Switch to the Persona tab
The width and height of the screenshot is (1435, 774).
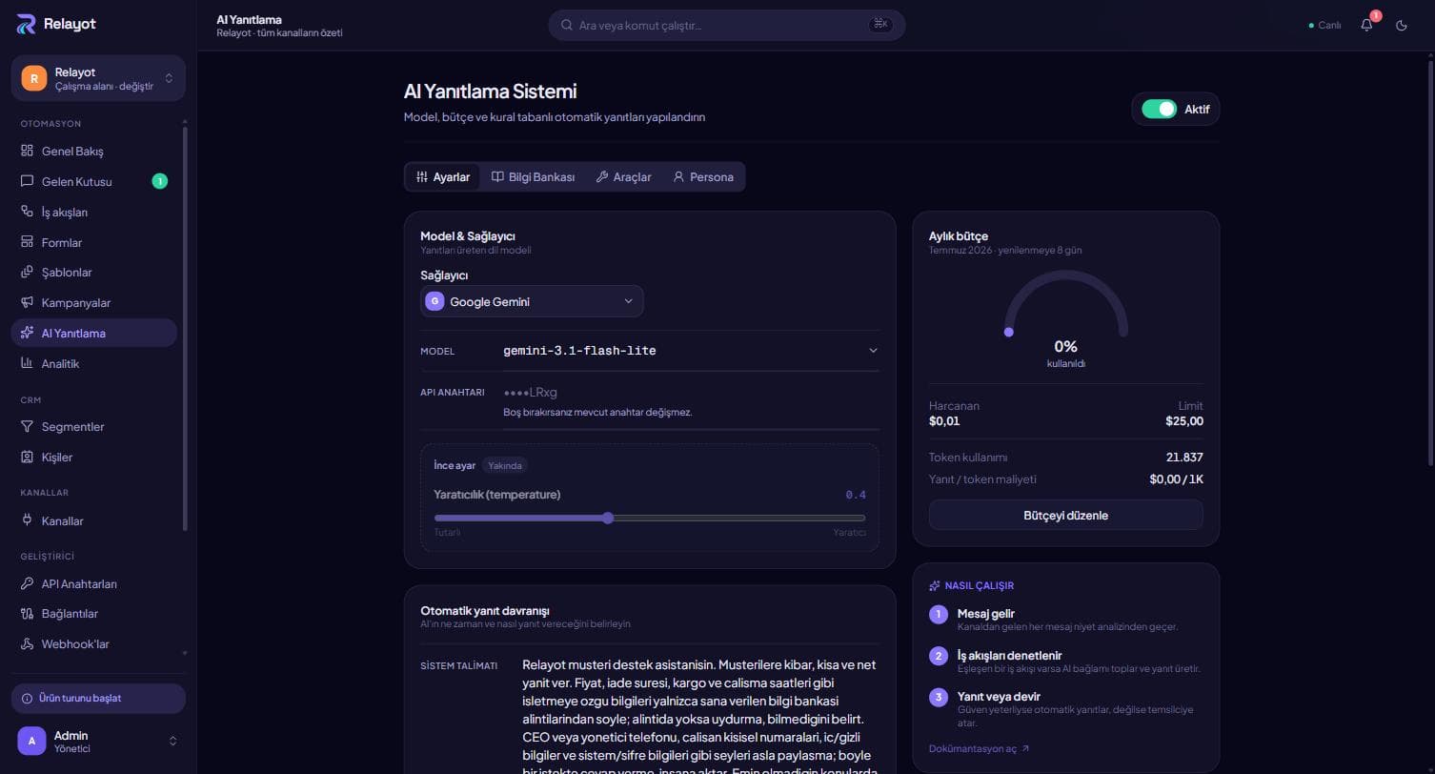click(703, 176)
